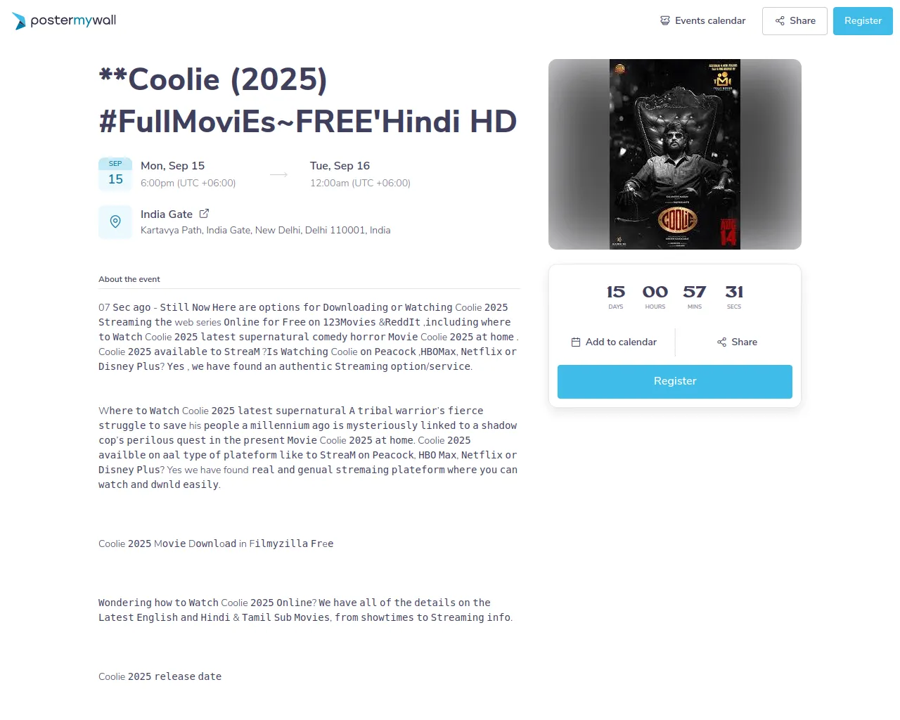The width and height of the screenshot is (900, 720).
Task: Click the Register button in the top header
Action: coord(863,21)
